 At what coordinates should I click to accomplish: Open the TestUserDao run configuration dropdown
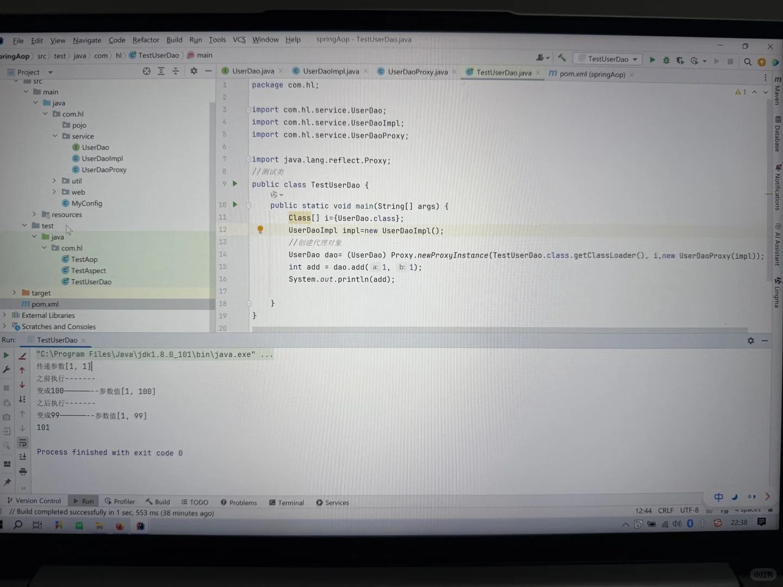click(608, 59)
